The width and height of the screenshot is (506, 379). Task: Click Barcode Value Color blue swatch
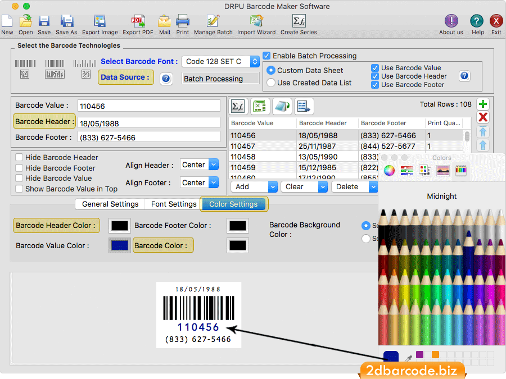(x=120, y=245)
